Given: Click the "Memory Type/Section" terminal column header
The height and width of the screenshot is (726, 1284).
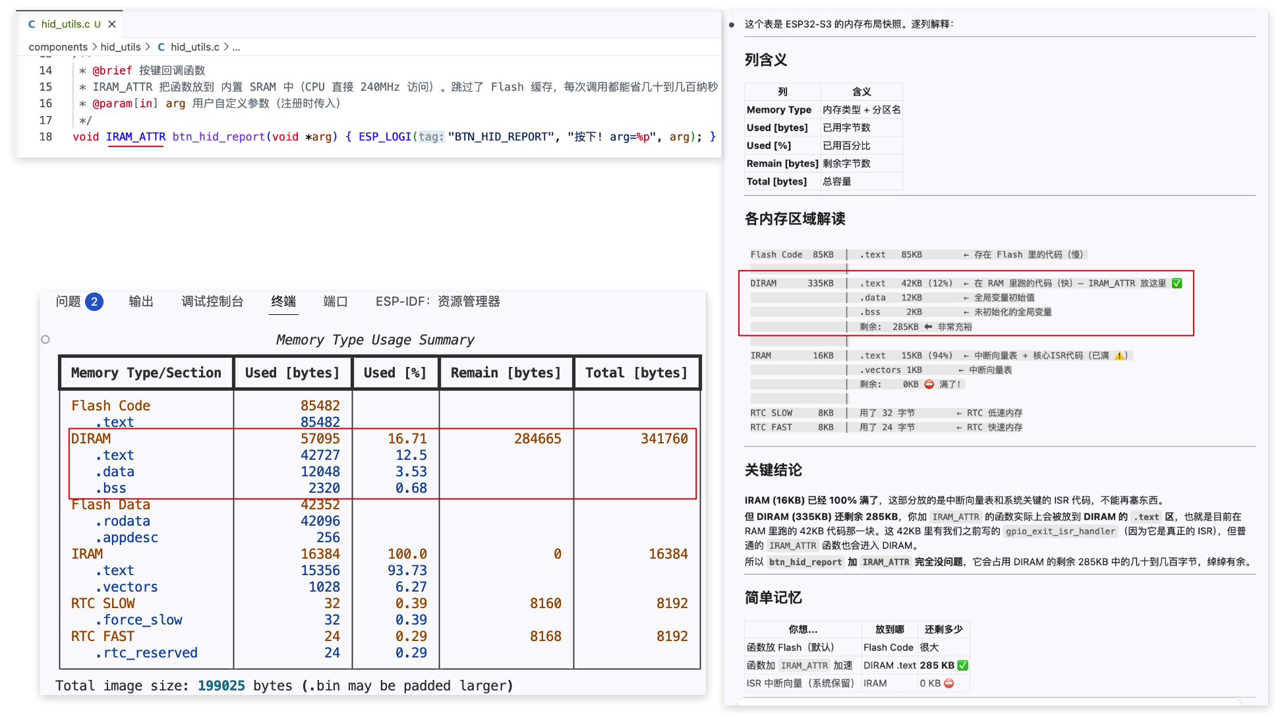Looking at the screenshot, I should tap(146, 373).
